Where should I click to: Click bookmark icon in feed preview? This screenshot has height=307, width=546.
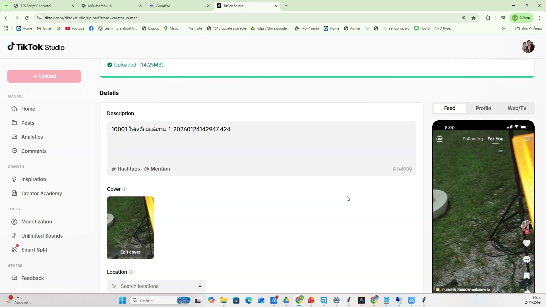point(527,276)
